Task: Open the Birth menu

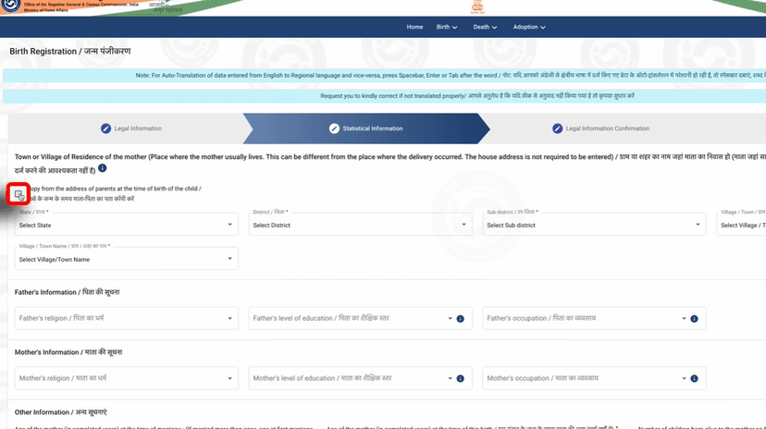Action: coord(447,27)
